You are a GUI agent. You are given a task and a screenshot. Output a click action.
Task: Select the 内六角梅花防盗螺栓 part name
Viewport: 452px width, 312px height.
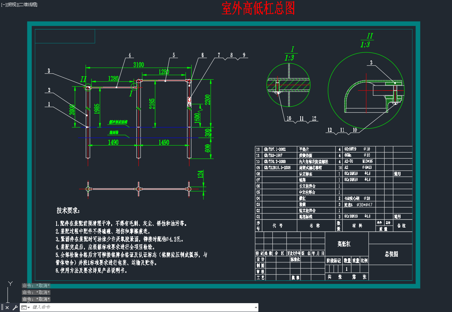tap(314, 161)
